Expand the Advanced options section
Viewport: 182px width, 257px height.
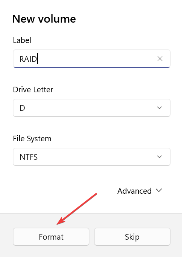tap(140, 191)
